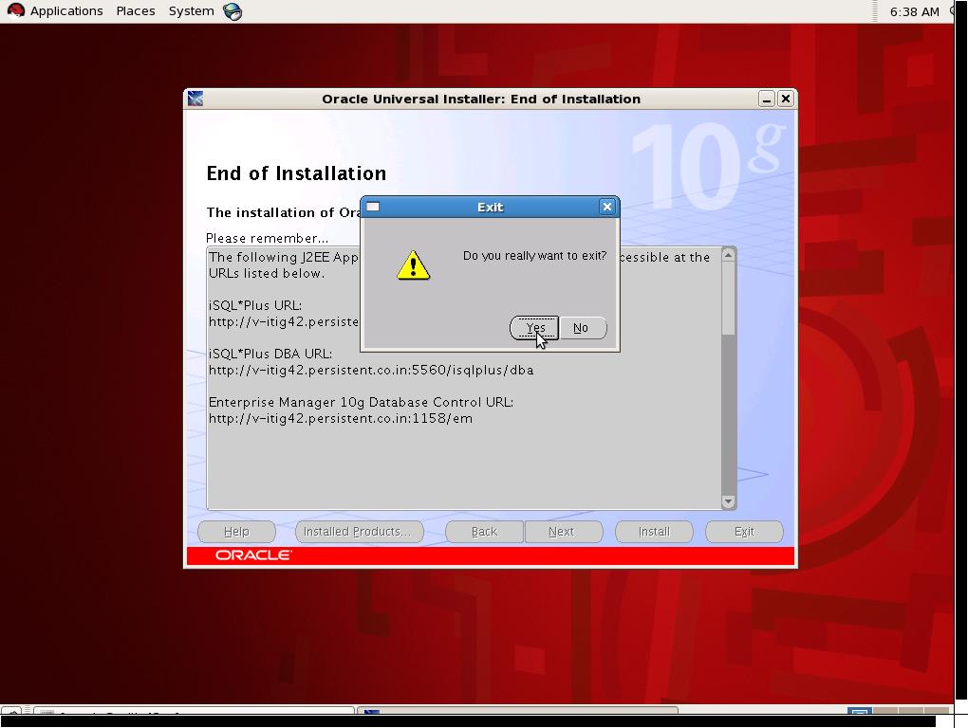
Task: Click the installer's Exit button
Action: click(744, 532)
